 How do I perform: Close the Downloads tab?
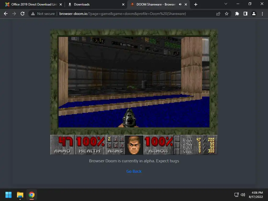[123, 4]
